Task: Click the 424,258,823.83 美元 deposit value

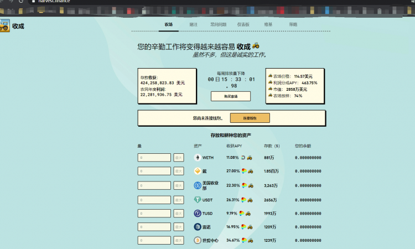Action: (163, 83)
